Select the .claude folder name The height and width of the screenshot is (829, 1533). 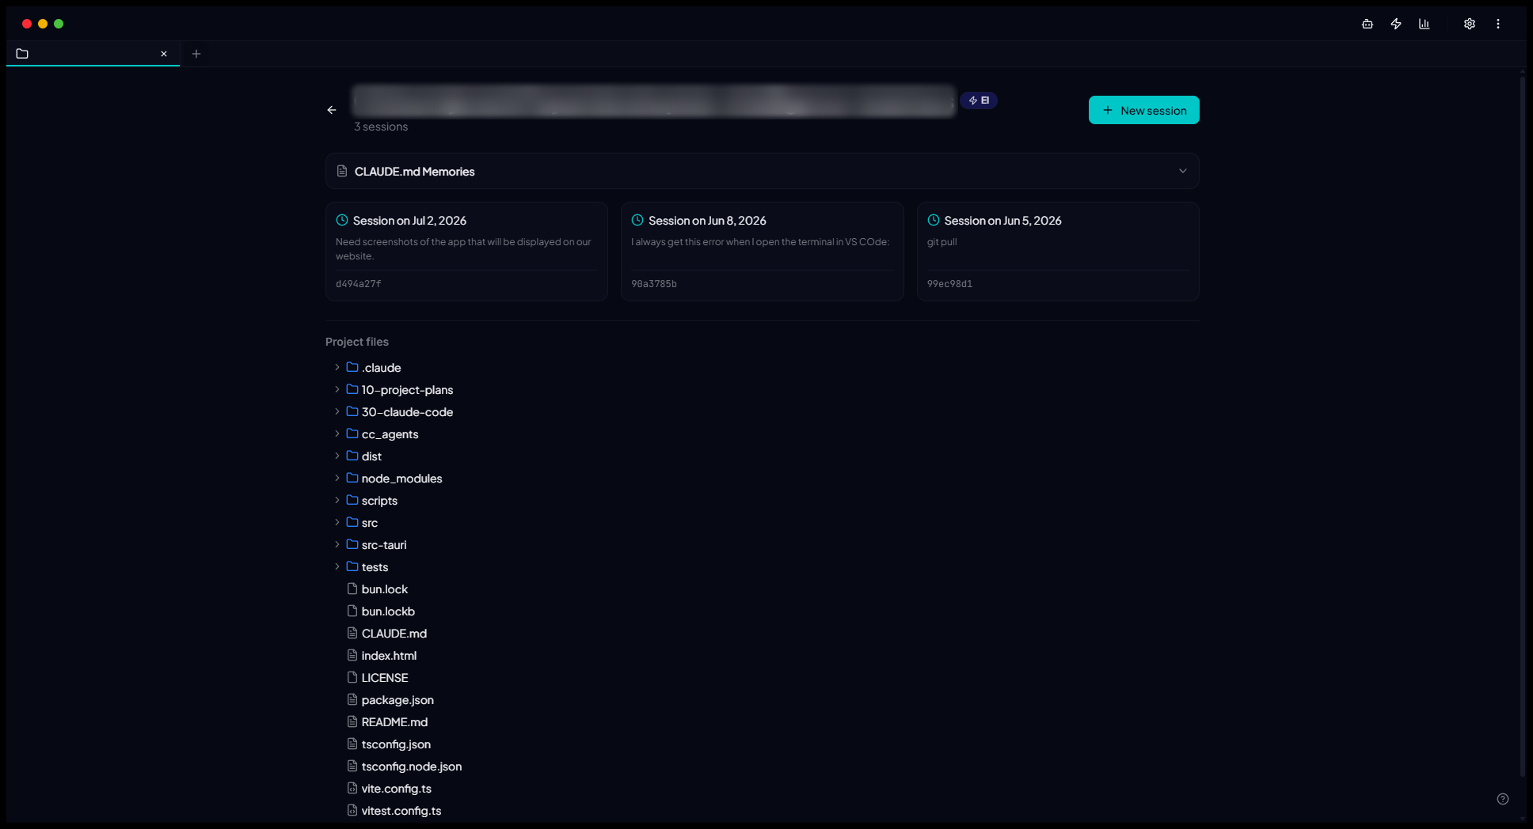[x=381, y=368]
